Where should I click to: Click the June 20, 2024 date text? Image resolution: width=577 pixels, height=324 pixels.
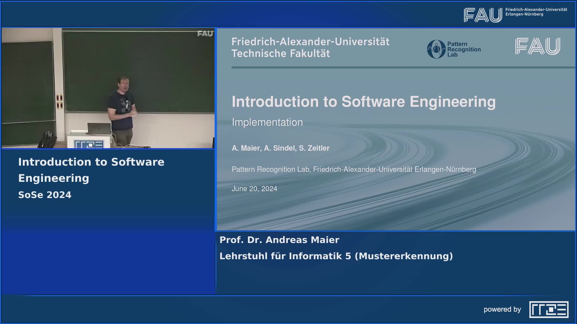(254, 189)
